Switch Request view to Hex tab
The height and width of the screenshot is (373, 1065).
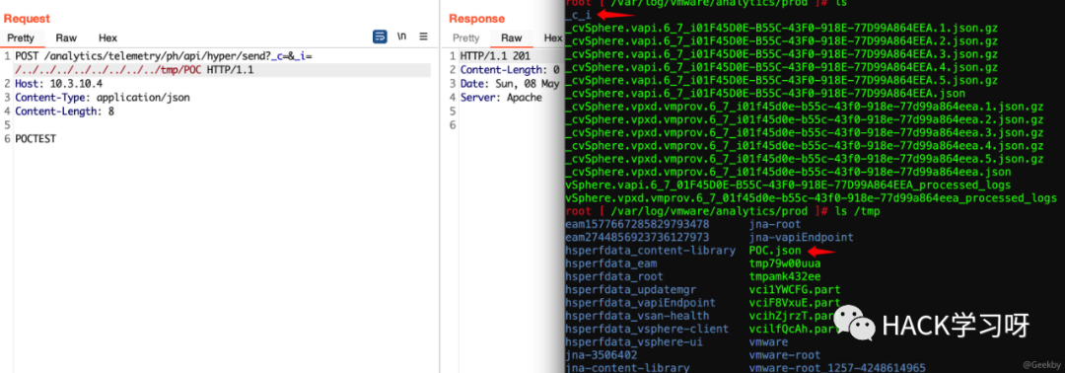click(108, 38)
